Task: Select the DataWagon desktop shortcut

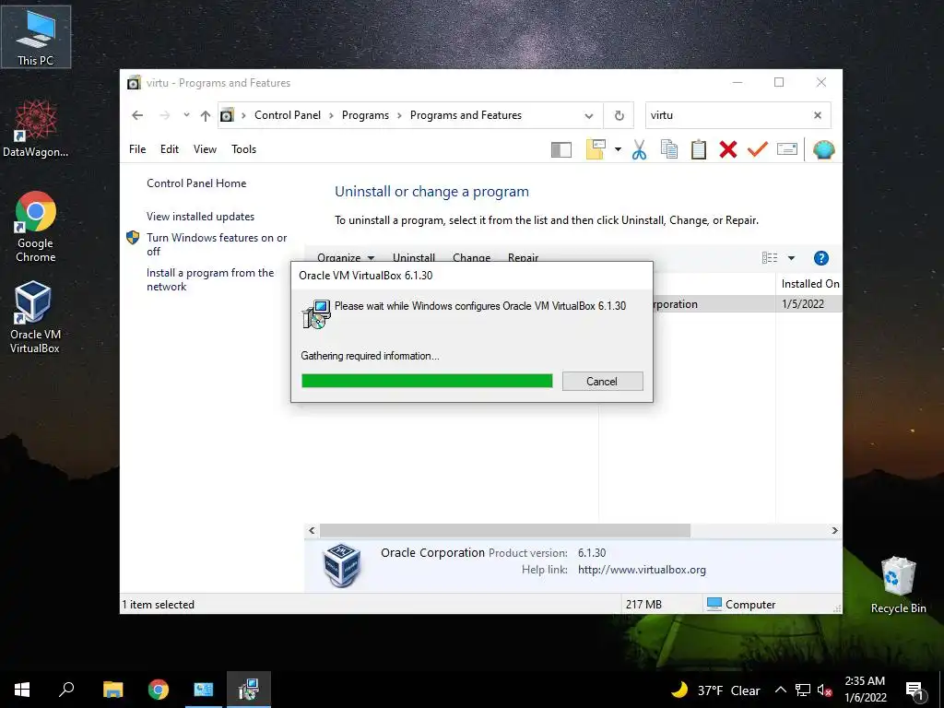Action: 36,129
